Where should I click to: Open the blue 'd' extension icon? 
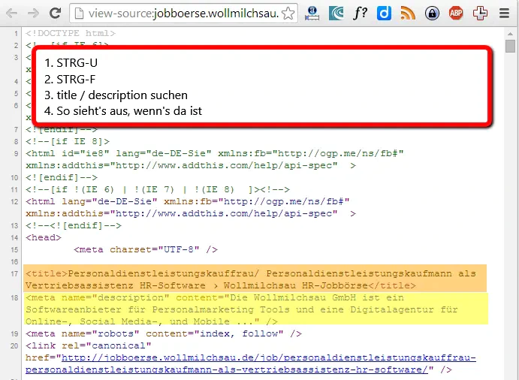pyautogui.click(x=384, y=14)
